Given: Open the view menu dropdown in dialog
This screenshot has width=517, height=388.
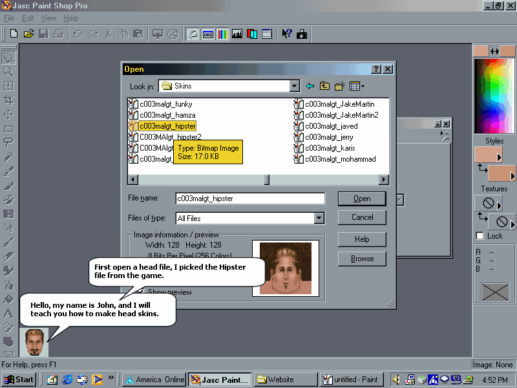Looking at the screenshot, I should [357, 86].
